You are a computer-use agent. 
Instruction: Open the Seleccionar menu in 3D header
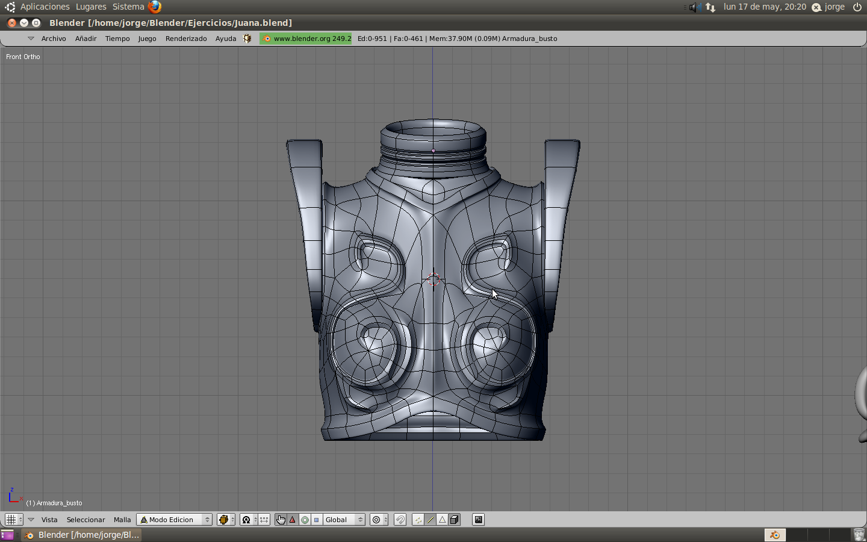coord(85,520)
